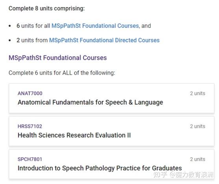This screenshot has width=219, height=184.
Task: Open the ANAT7000 course code
Action: [x=30, y=93]
